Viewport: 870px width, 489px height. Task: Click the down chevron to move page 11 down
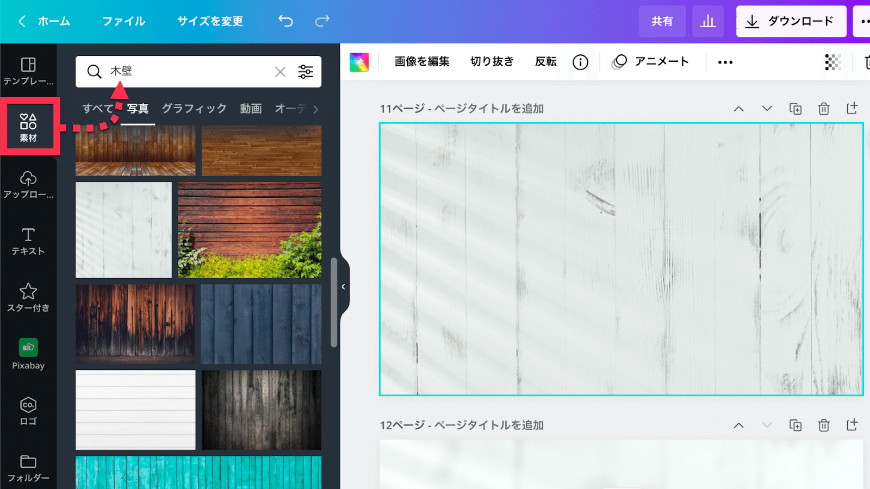767,109
